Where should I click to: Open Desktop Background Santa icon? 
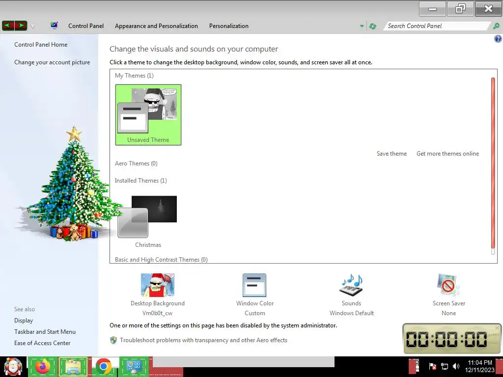click(x=158, y=285)
